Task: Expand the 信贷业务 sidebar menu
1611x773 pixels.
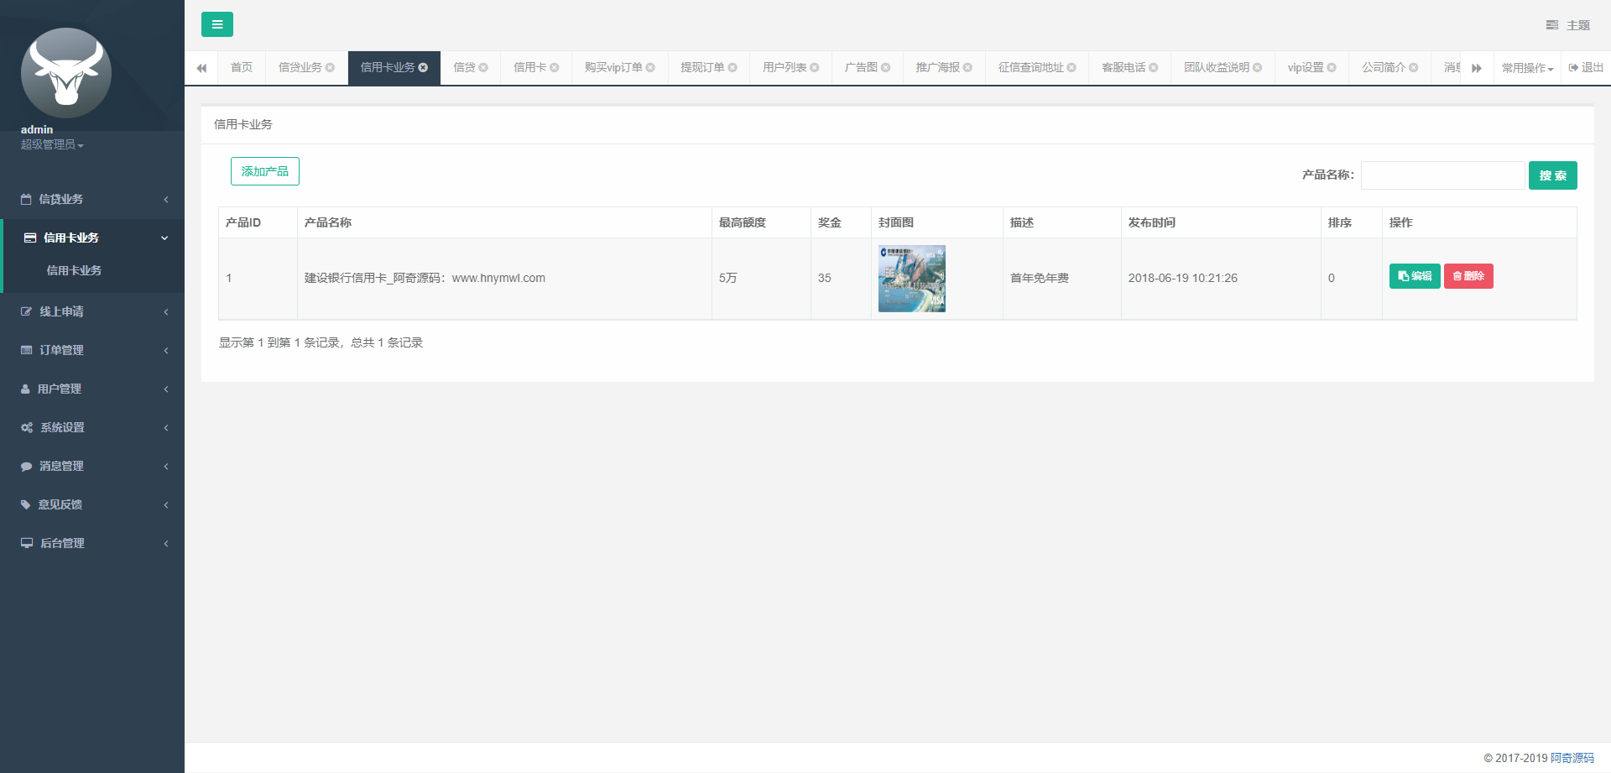Action: tap(92, 199)
